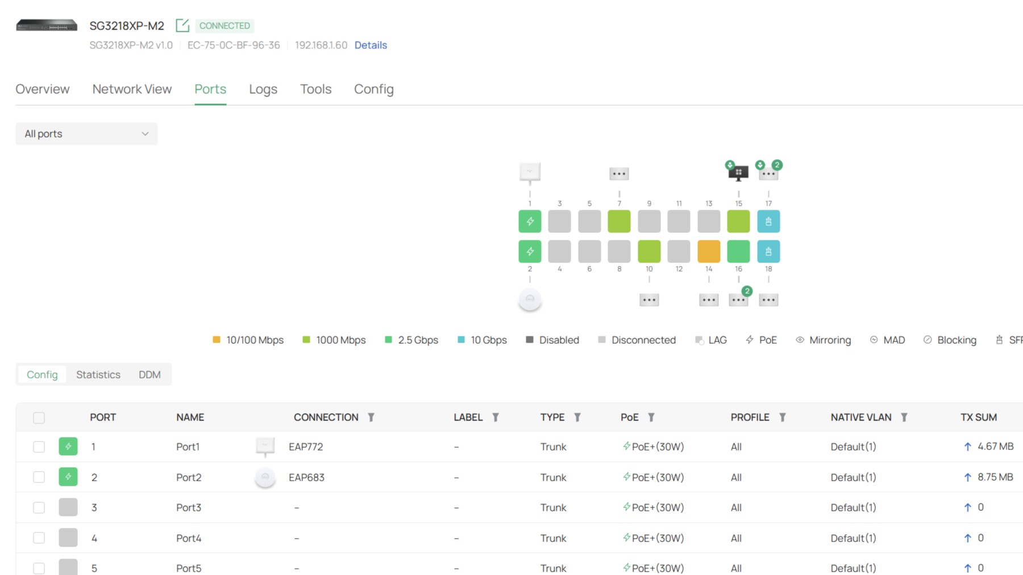The width and height of the screenshot is (1023, 575).
Task: Check the checkbox for Port5 row
Action: coord(39,568)
